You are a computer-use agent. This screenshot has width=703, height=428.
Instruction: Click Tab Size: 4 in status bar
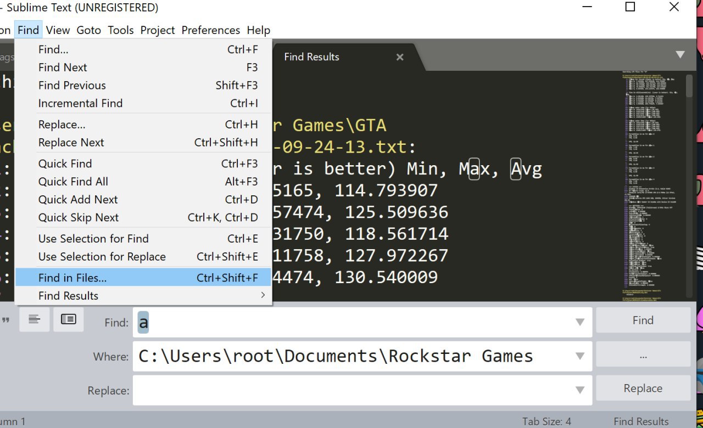pos(546,421)
